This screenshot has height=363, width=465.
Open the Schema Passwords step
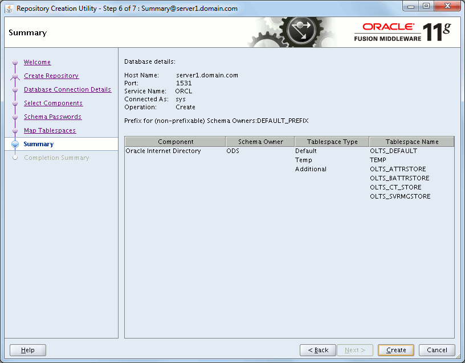coord(53,117)
